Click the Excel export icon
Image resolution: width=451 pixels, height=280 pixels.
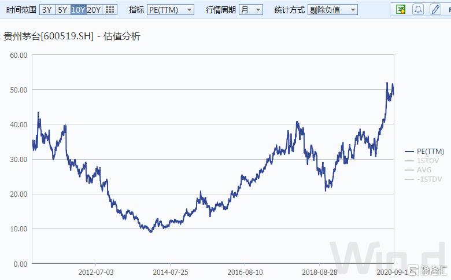[x=400, y=10]
